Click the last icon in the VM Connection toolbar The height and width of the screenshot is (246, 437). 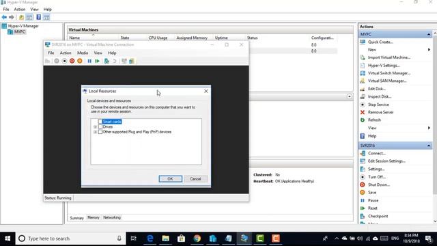pos(132,61)
